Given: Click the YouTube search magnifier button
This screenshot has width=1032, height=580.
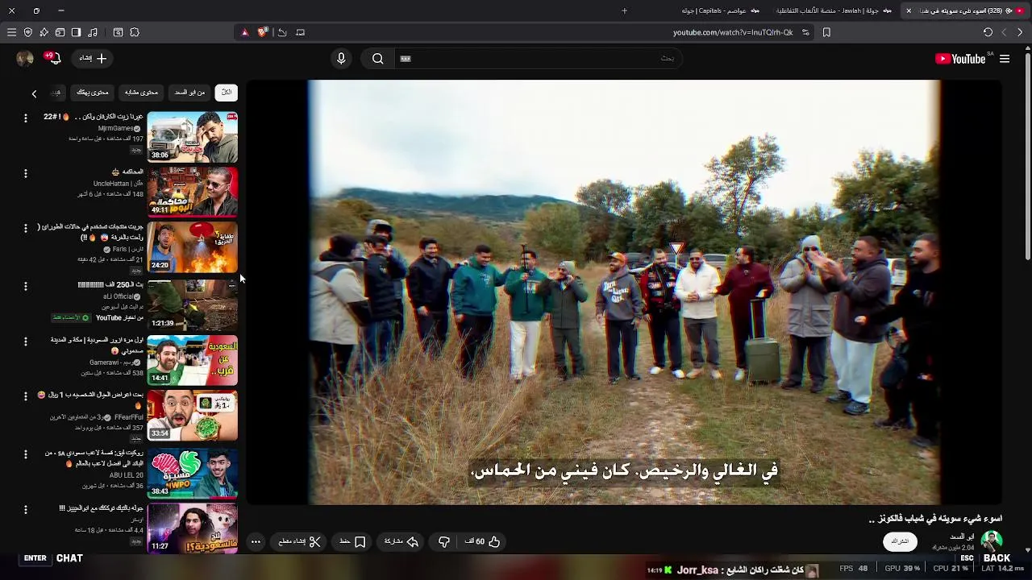Looking at the screenshot, I should click(377, 58).
